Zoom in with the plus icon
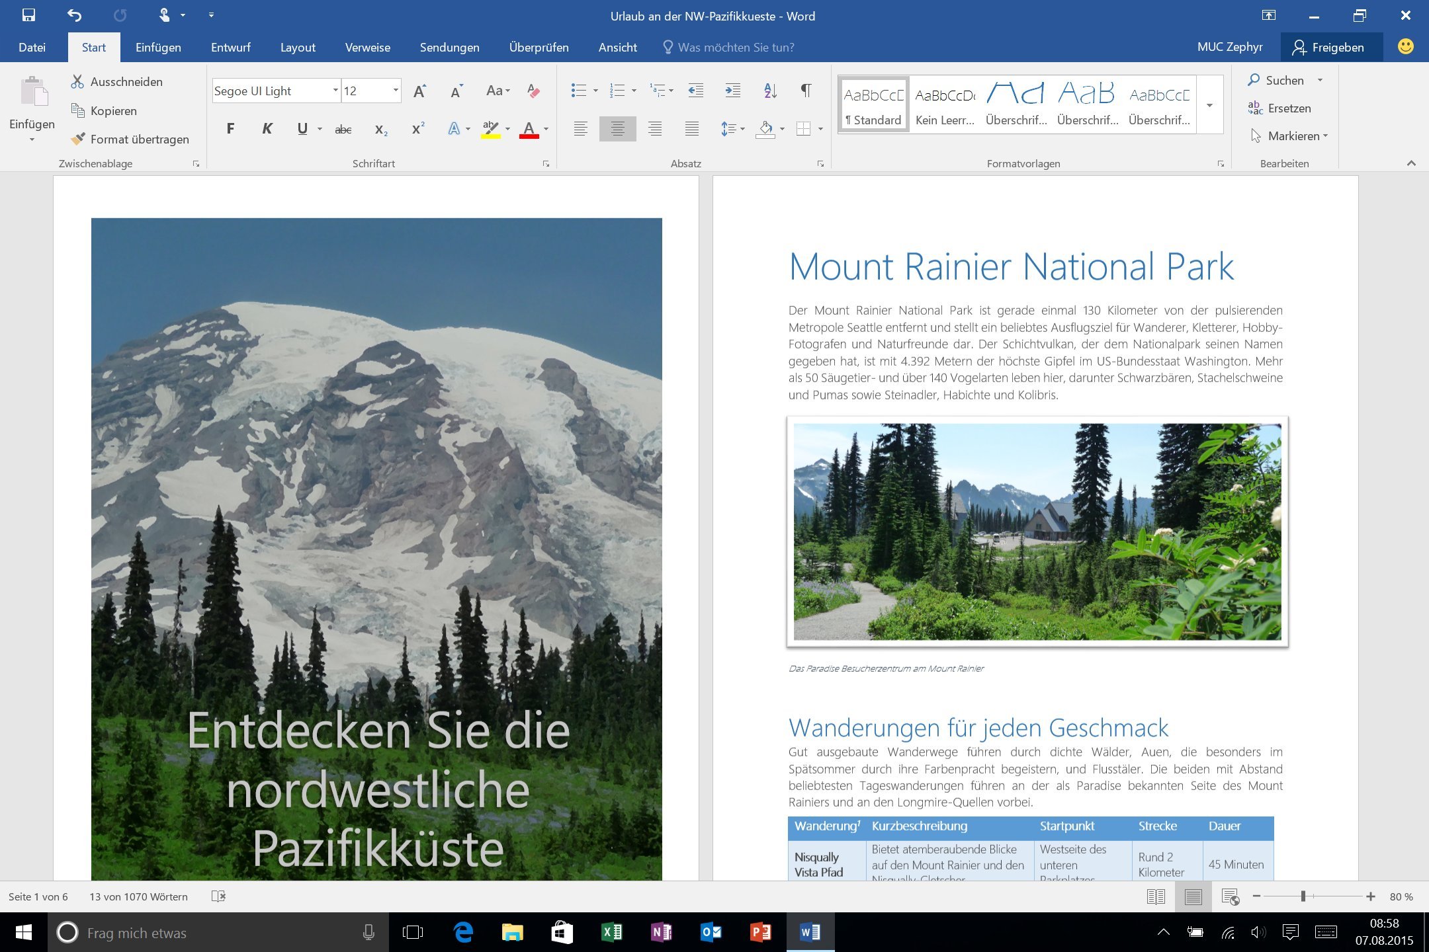Image resolution: width=1429 pixels, height=952 pixels. click(1370, 896)
